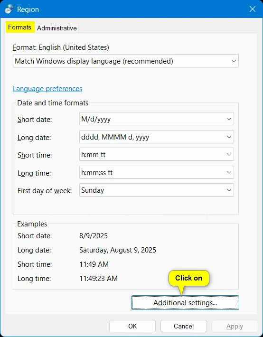This screenshot has width=263, height=337.
Task: Click the Apply button
Action: (x=235, y=326)
